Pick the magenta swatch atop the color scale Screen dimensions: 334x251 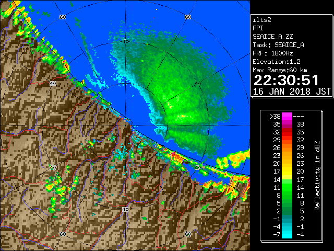tap(287, 117)
